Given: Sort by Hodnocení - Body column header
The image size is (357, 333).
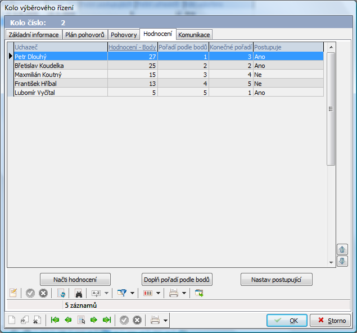Looking at the screenshot, I should click(x=132, y=47).
